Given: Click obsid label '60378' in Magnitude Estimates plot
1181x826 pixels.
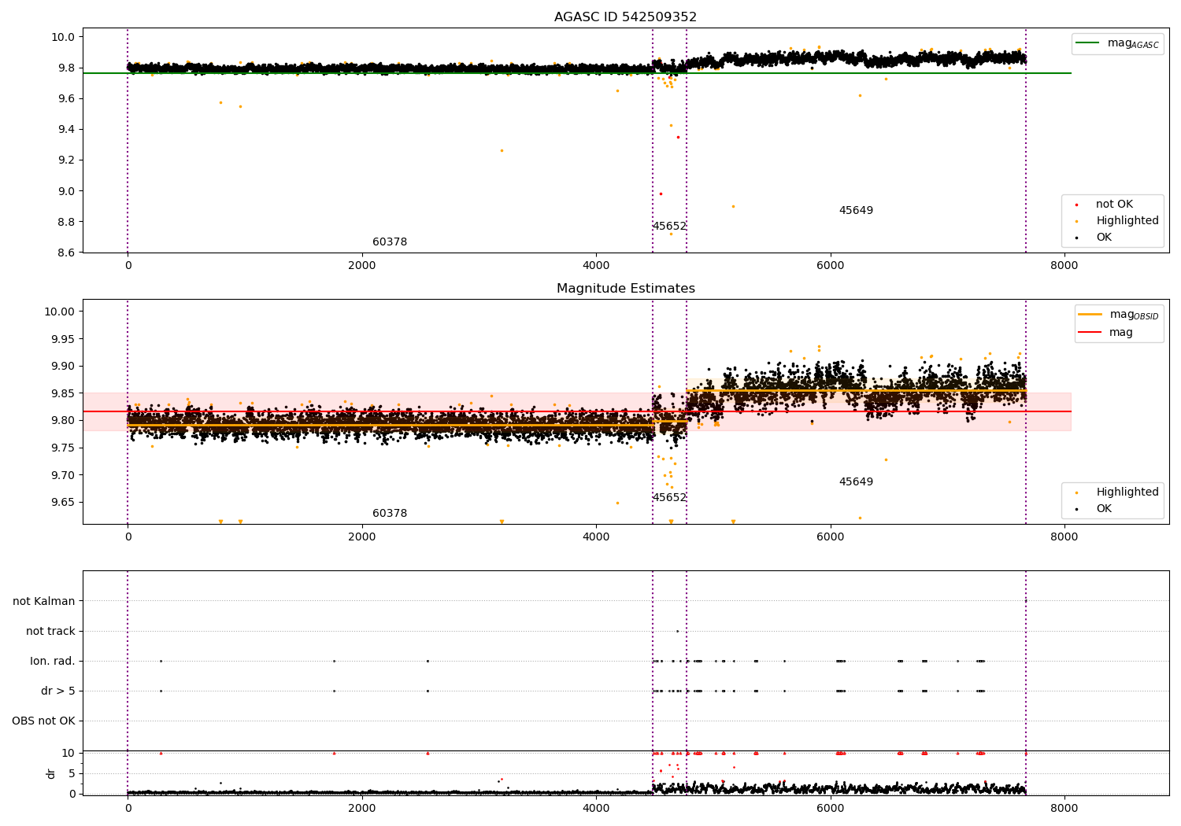Looking at the screenshot, I should (390, 514).
